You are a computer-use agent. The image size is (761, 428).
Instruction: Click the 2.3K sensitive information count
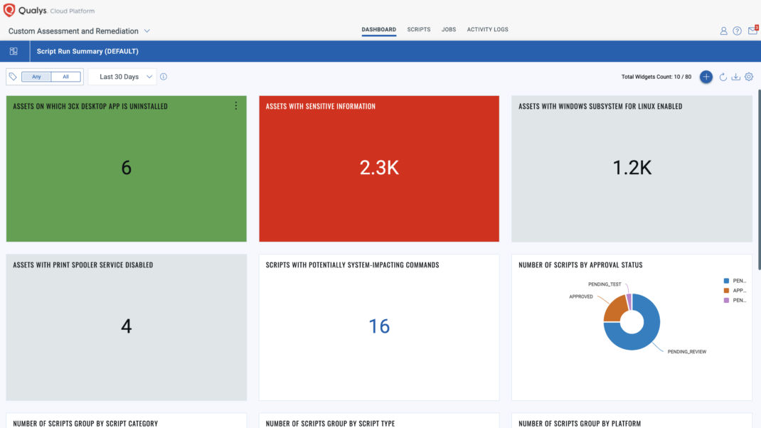click(379, 167)
